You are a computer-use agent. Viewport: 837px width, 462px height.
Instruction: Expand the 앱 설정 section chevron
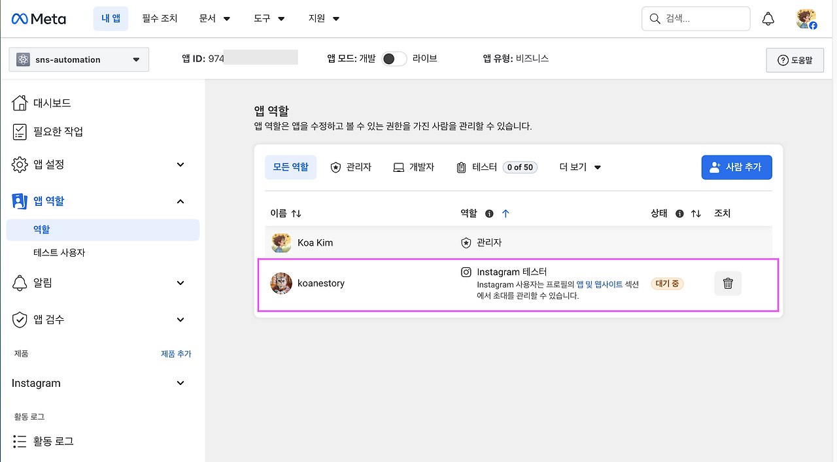[x=181, y=165]
